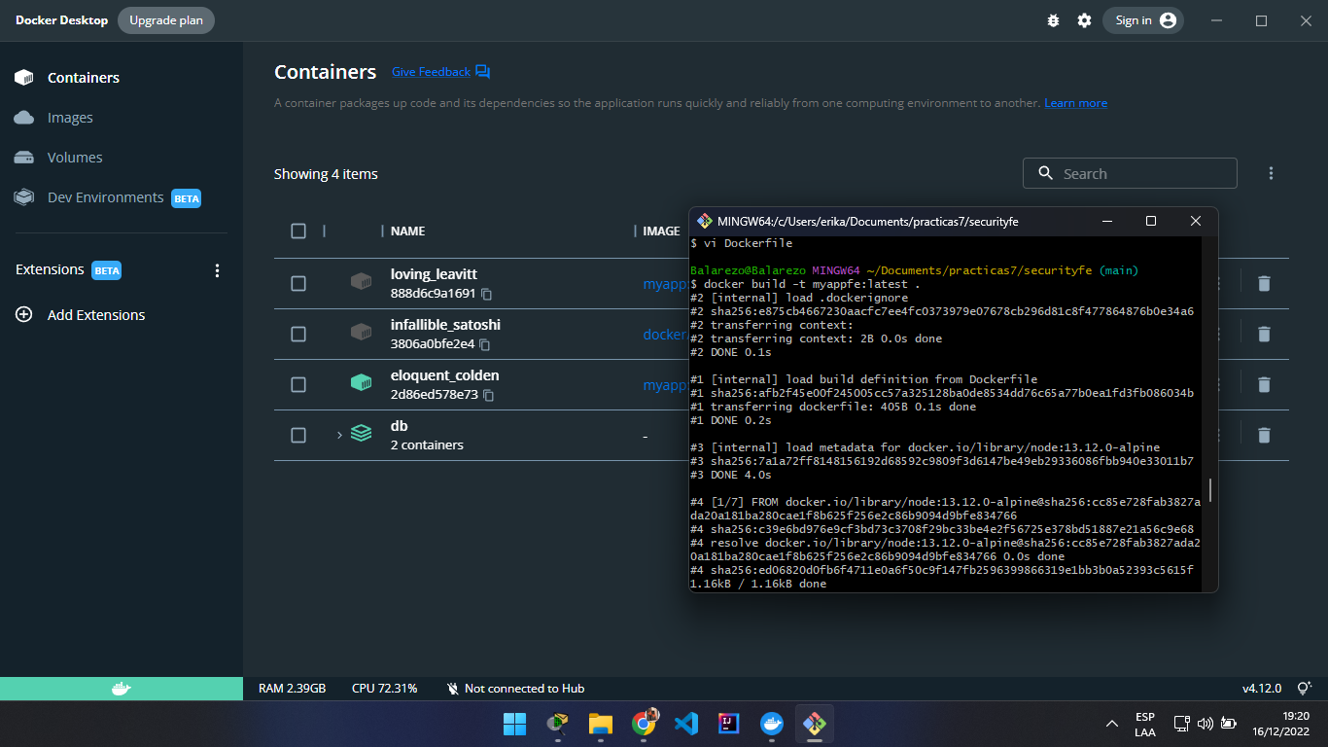The width and height of the screenshot is (1328, 747).
Task: Open Docker Desktop settings gear
Action: 1084,19
